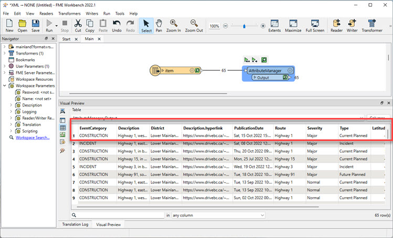The width and height of the screenshot is (393, 238).
Task: Add a Transformer from the toolbar
Action: pos(372,26)
